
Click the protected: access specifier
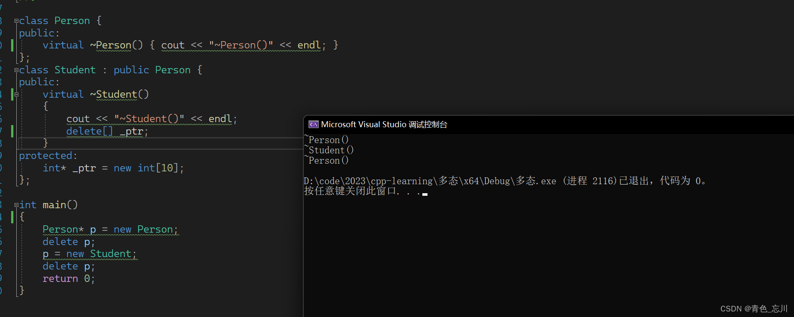point(48,156)
